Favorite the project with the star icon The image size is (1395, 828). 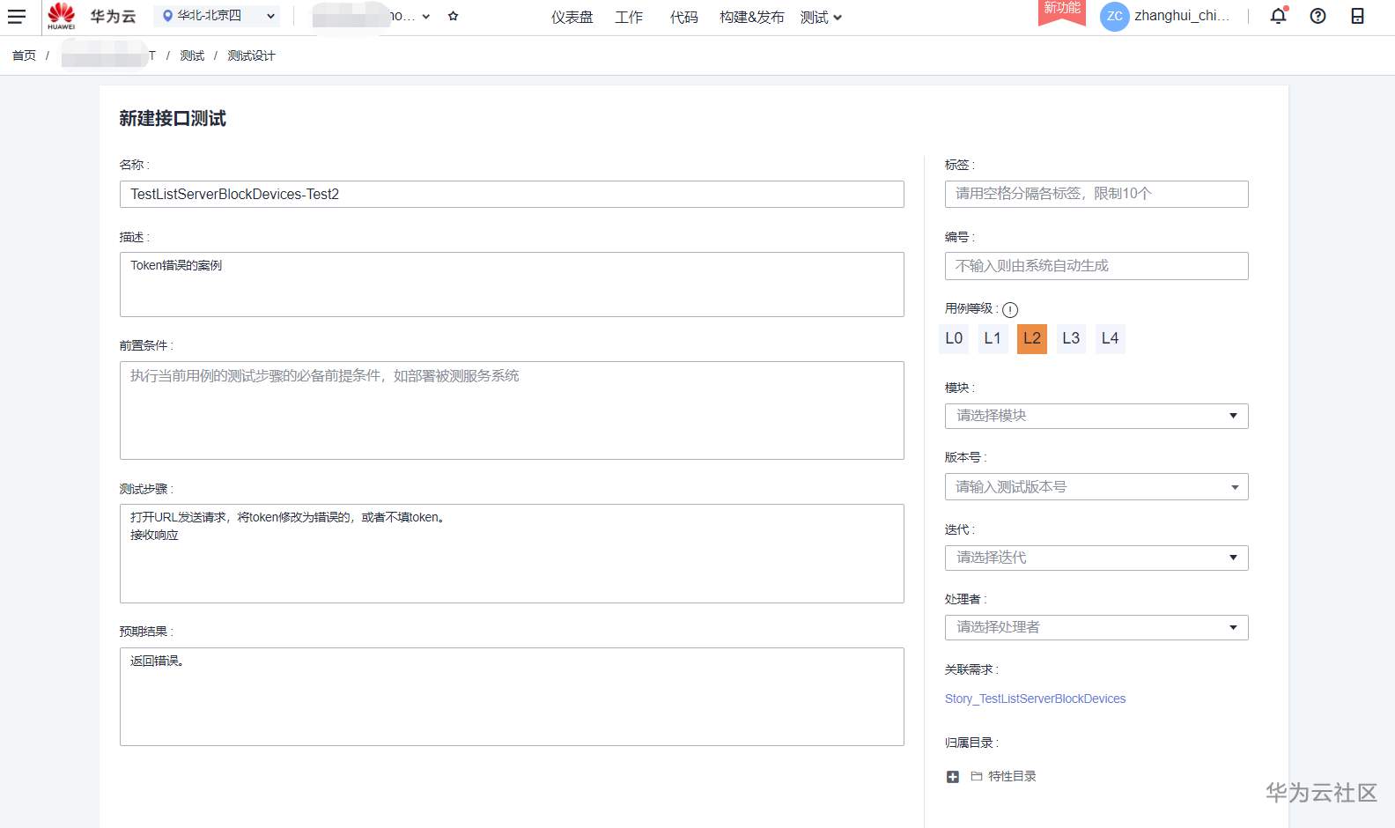pyautogui.click(x=453, y=16)
